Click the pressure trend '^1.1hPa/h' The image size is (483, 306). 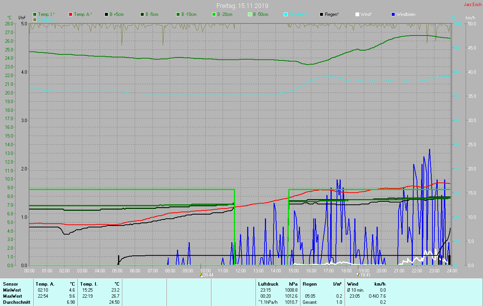pyautogui.click(x=268, y=302)
